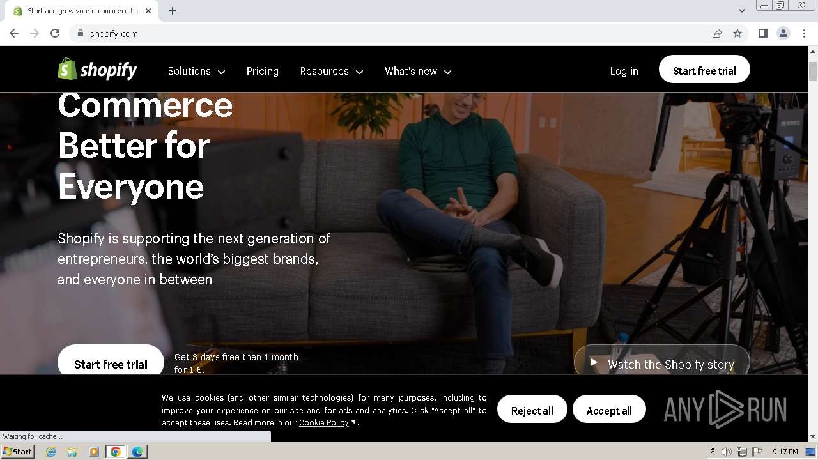Click the padlock site info icon

[x=80, y=34]
